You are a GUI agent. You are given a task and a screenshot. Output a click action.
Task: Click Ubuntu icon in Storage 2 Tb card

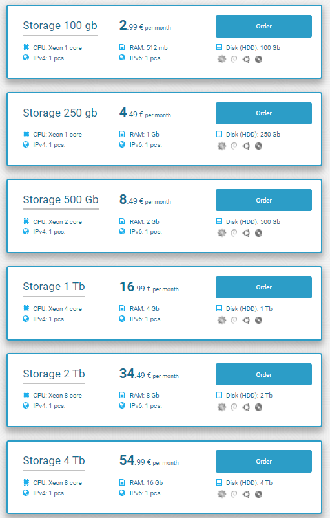[x=246, y=407]
